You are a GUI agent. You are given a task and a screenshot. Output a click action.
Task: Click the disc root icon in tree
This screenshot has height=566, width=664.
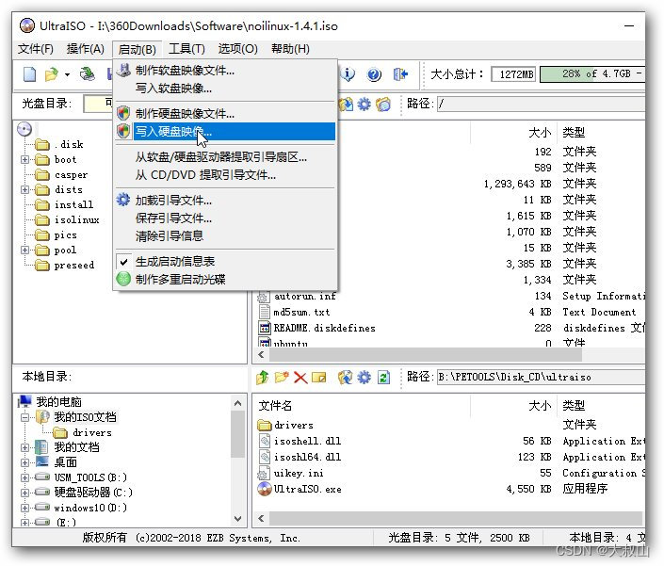pyautogui.click(x=24, y=129)
